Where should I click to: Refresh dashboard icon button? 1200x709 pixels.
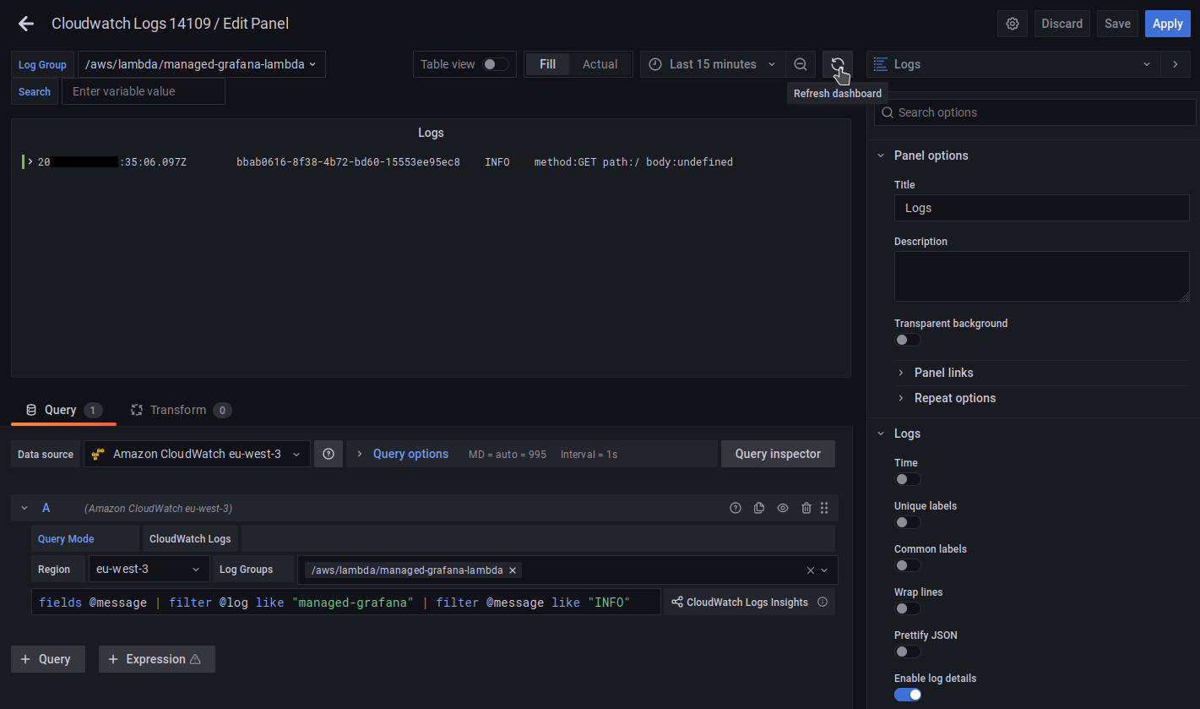838,64
